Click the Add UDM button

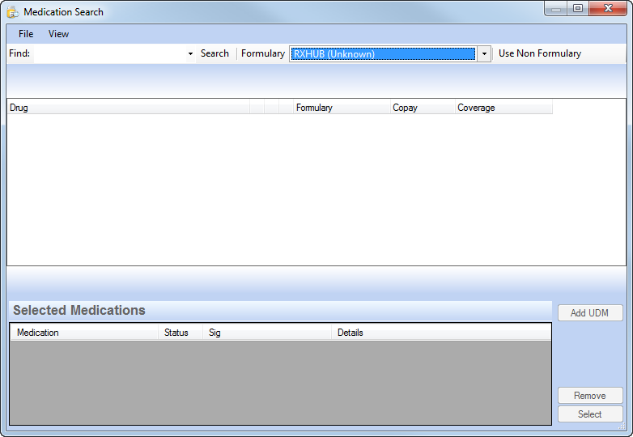click(x=590, y=313)
